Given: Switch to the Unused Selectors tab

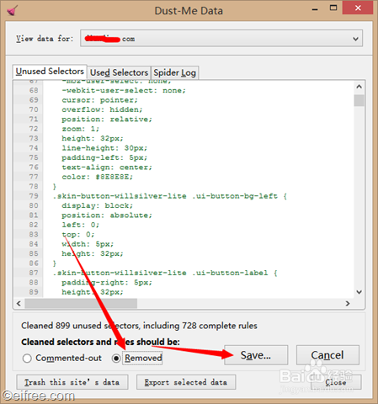Looking at the screenshot, I should tap(50, 72).
